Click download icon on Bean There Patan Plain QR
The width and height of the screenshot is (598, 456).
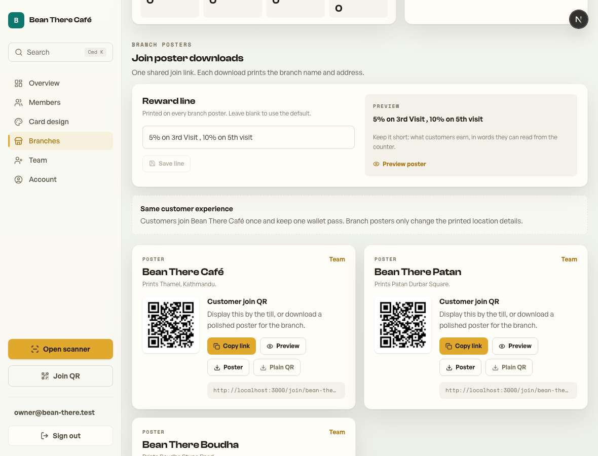pyautogui.click(x=496, y=367)
